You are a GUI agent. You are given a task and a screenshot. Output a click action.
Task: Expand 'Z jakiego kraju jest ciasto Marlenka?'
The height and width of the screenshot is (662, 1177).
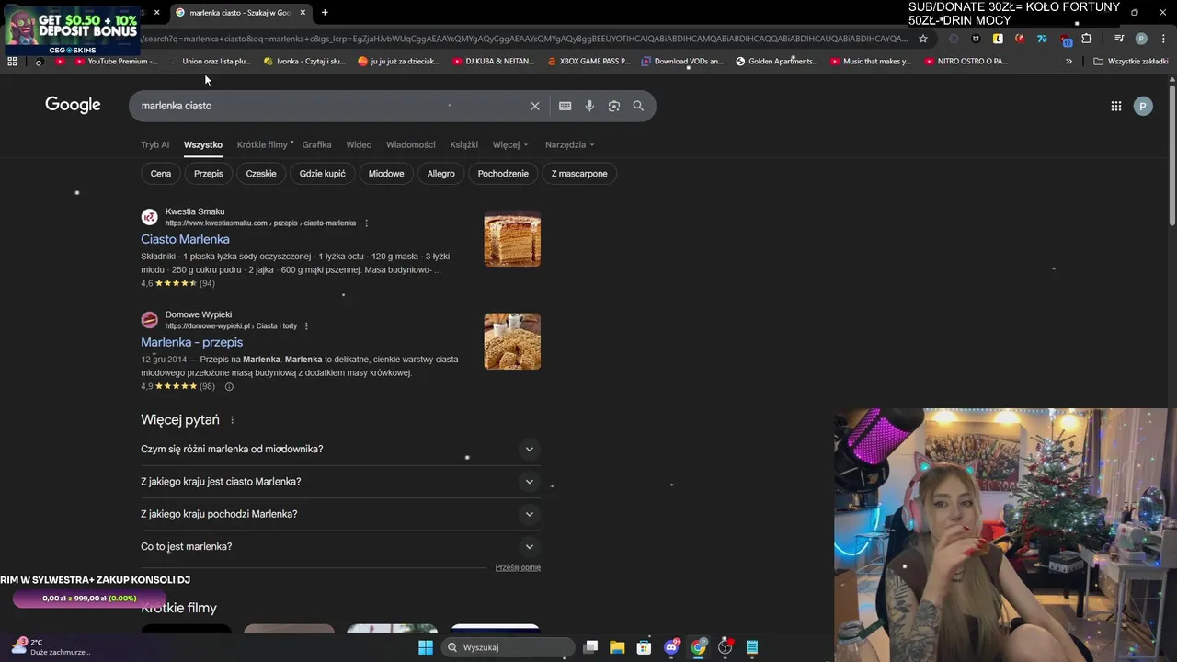click(x=340, y=482)
